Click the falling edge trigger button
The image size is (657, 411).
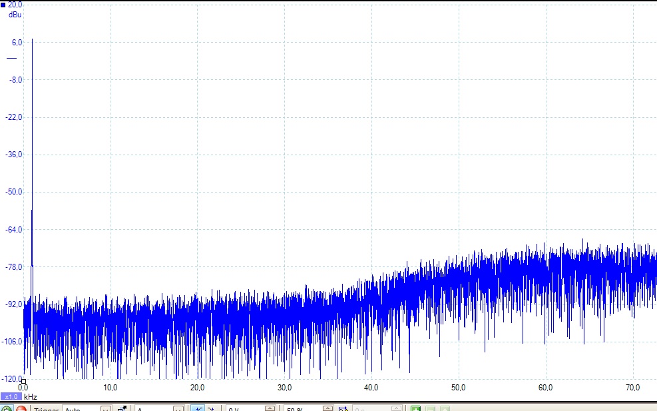click(211, 409)
